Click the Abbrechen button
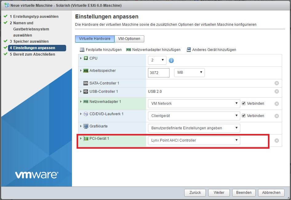291x200 pixels. tap(271, 193)
